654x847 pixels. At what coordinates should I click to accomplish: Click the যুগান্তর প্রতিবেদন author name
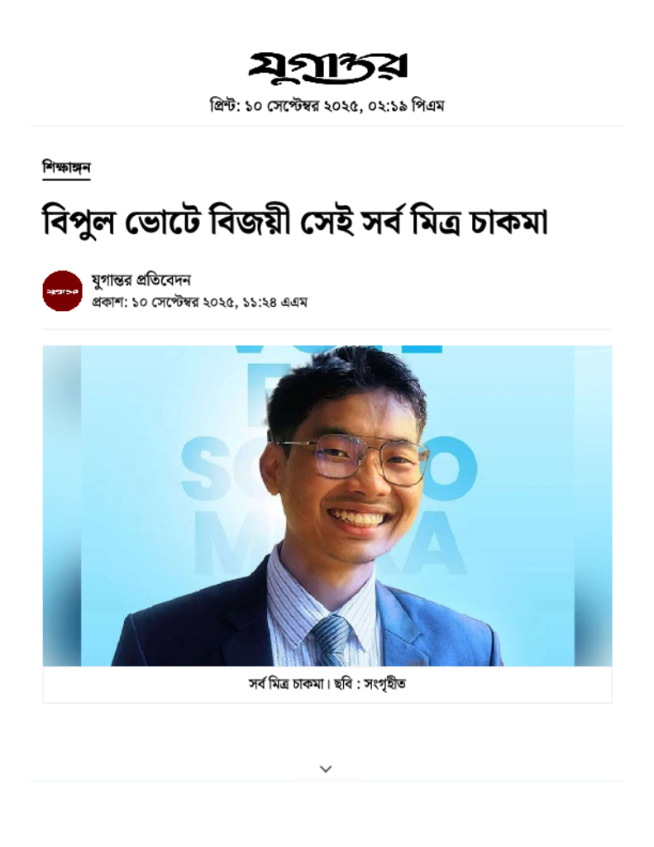point(141,280)
